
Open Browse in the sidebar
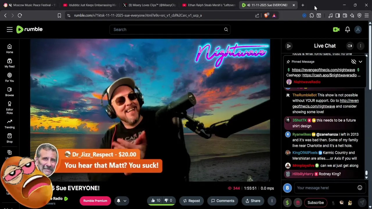(x=10, y=92)
